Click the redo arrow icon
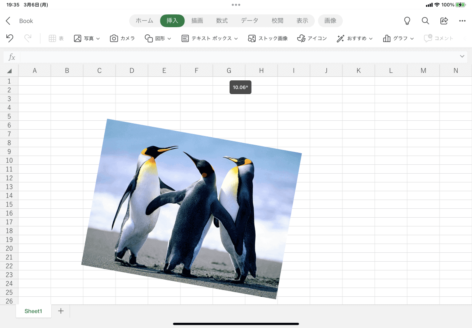This screenshot has width=472, height=328. [x=28, y=38]
